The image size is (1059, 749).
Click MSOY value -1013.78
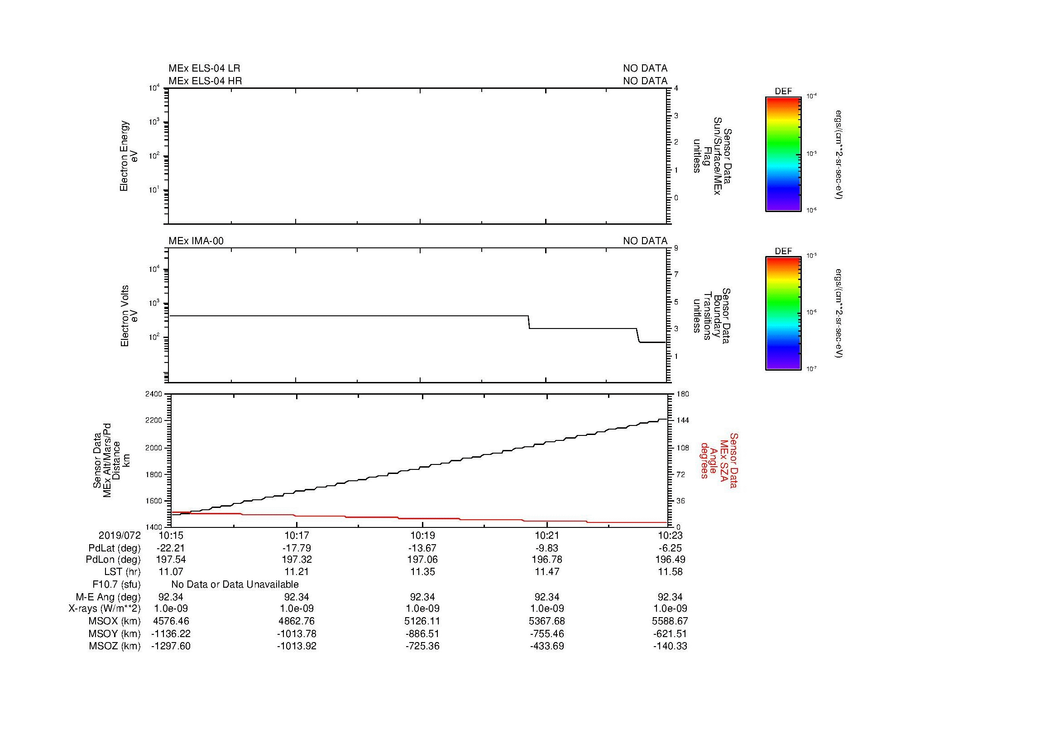(x=297, y=633)
